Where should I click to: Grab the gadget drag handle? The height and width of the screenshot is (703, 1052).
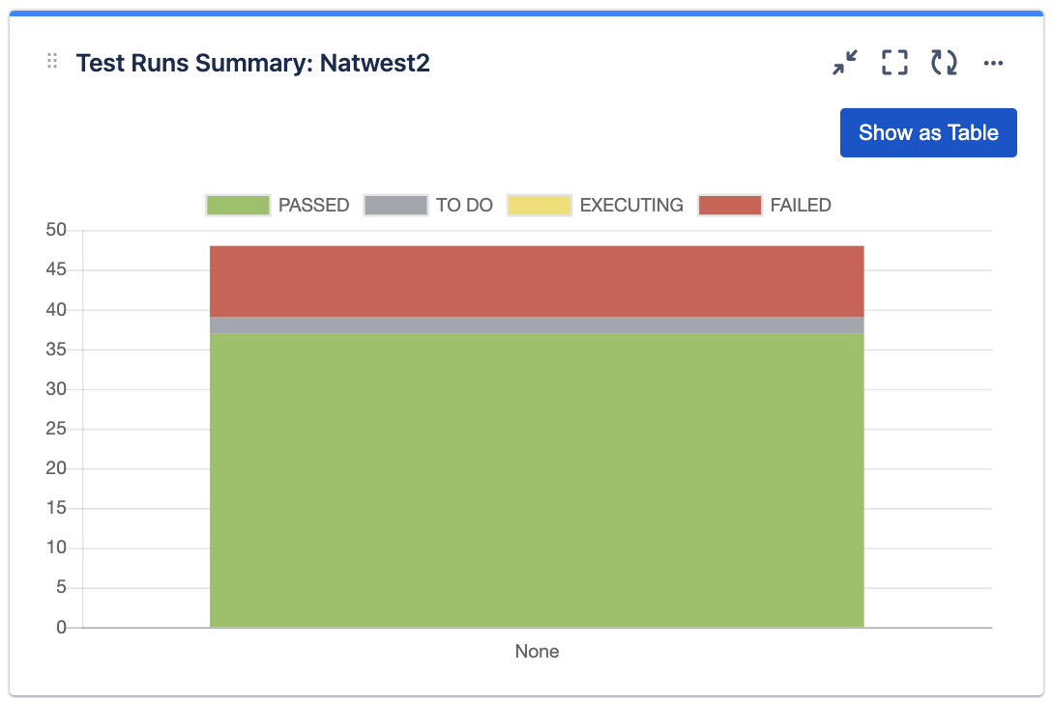(51, 60)
